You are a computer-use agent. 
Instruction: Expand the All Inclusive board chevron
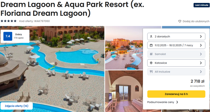pos(201,72)
